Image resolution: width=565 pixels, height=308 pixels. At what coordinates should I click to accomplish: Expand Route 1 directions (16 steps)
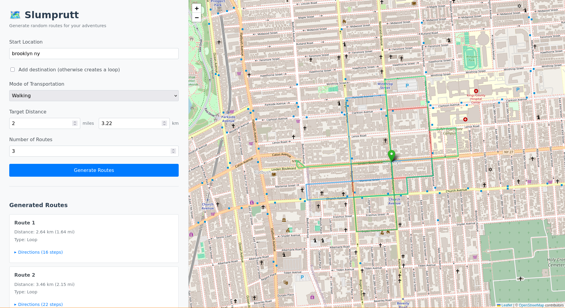(39, 252)
